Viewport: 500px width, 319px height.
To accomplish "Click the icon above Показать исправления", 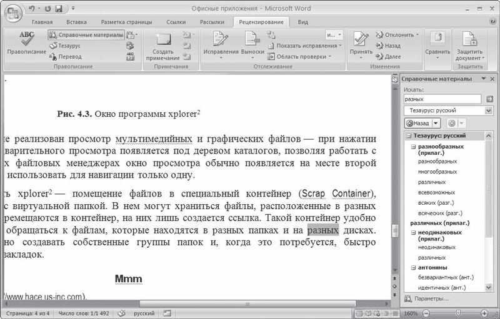I will (x=271, y=35).
